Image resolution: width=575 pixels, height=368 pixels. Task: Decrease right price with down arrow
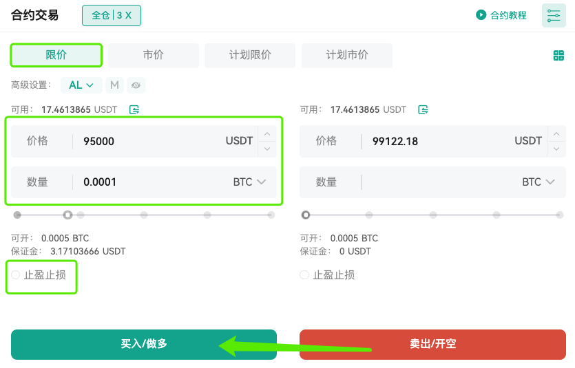point(556,149)
